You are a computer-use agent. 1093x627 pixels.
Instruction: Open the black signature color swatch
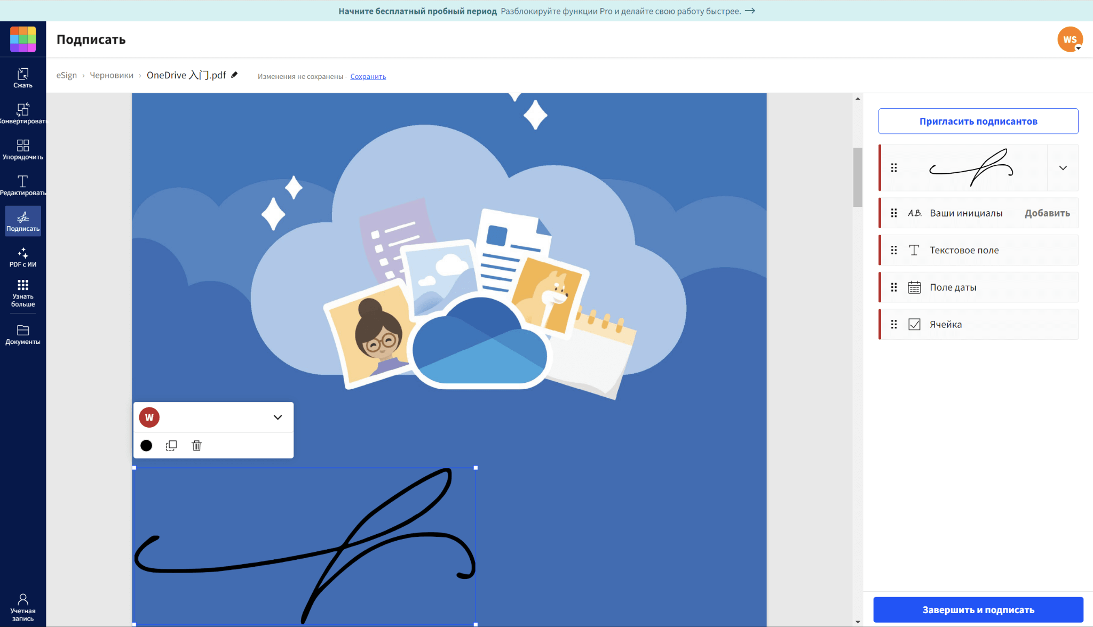pos(146,446)
